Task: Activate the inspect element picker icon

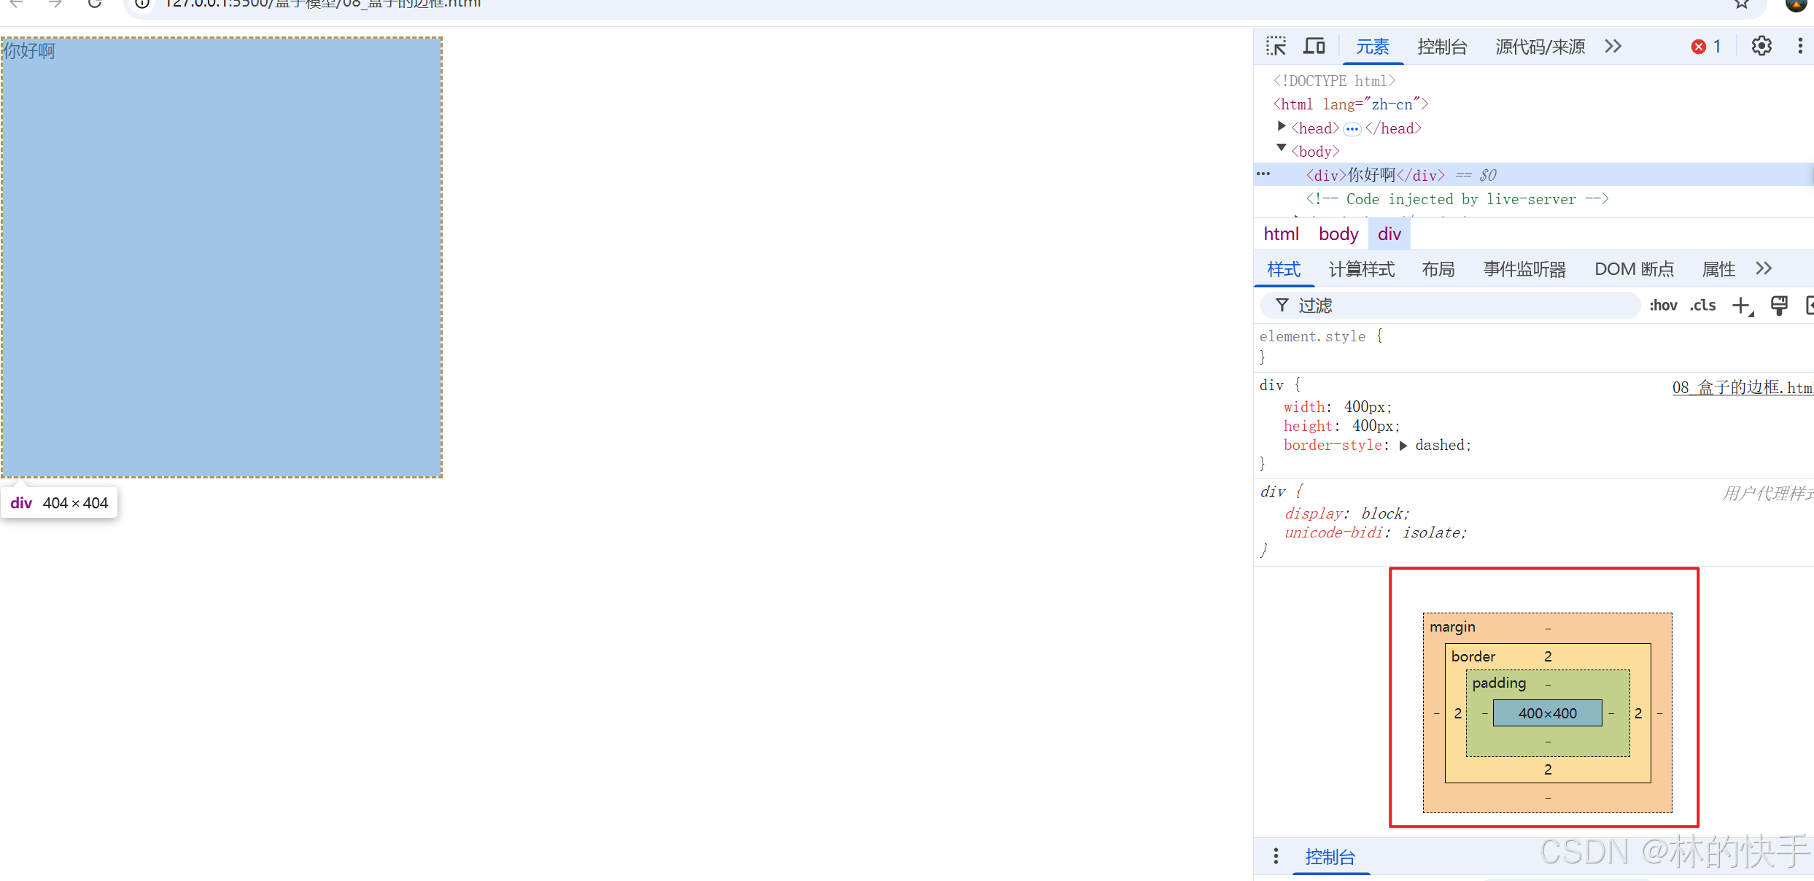Action: (1276, 47)
